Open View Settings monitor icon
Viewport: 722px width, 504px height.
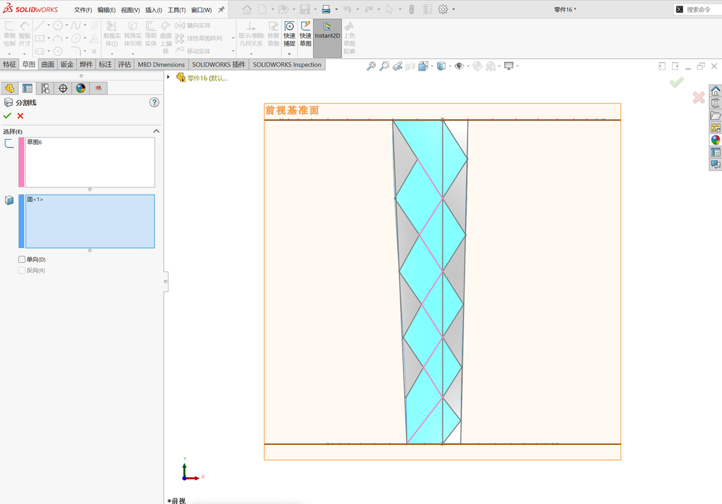pyautogui.click(x=509, y=66)
